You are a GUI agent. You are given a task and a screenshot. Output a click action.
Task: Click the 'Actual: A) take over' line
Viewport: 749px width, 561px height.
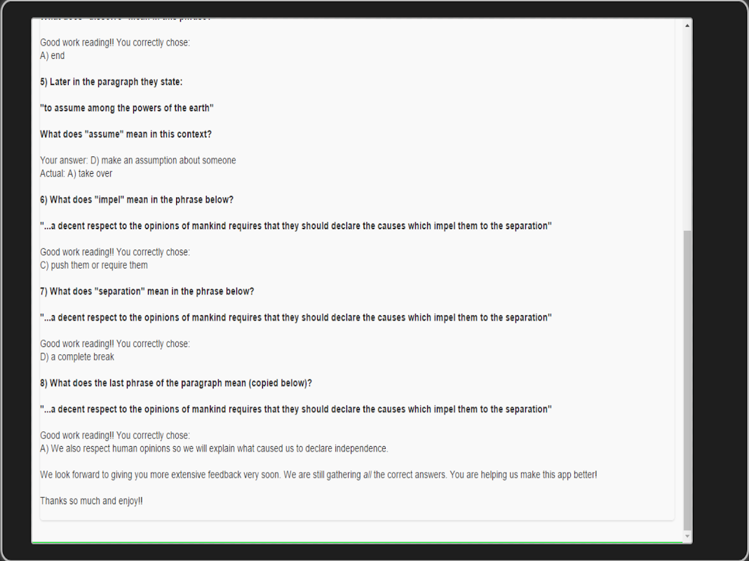point(76,173)
